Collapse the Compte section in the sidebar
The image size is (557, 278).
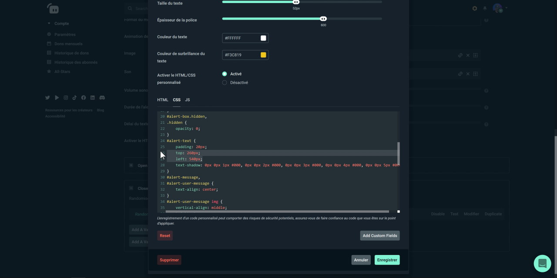coord(49,23)
